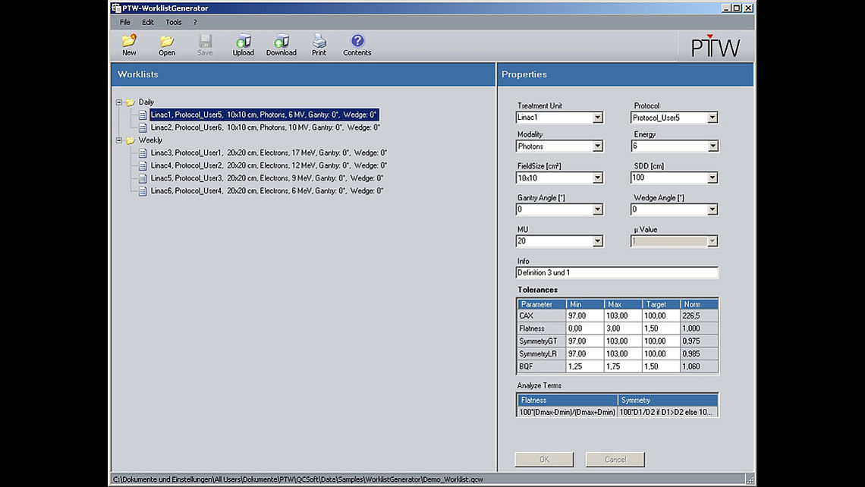The image size is (865, 487).
Task: Collapse the Daily worklist folder
Action: 118,102
